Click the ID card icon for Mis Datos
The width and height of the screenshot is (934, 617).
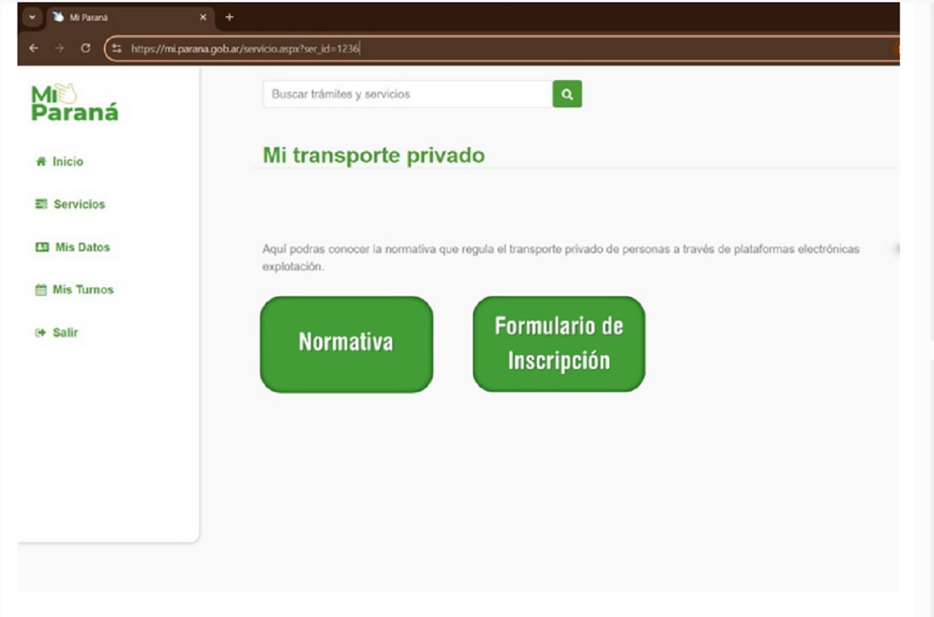click(x=42, y=247)
